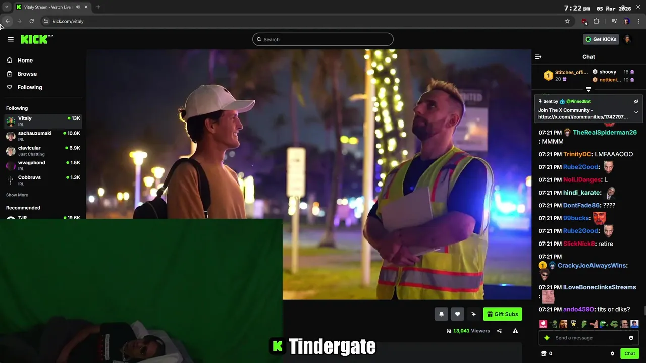
Task: Open the clavicular channel
Action: 43,151
